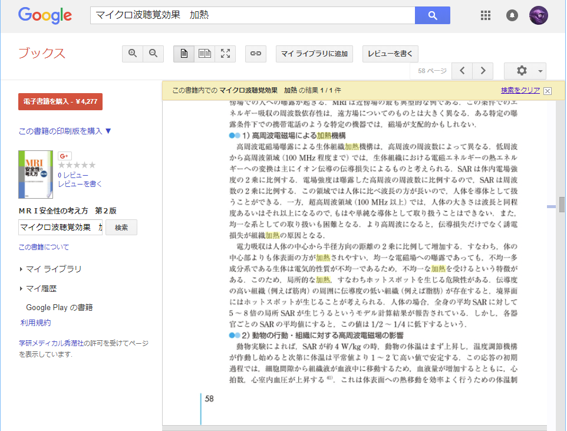
Task: Close the search results banner
Action: pos(548,91)
